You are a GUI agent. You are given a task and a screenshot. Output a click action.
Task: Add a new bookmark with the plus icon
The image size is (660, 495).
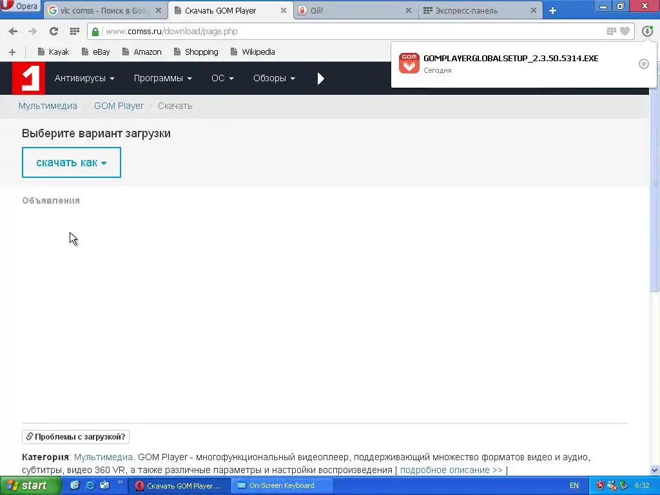(x=12, y=52)
